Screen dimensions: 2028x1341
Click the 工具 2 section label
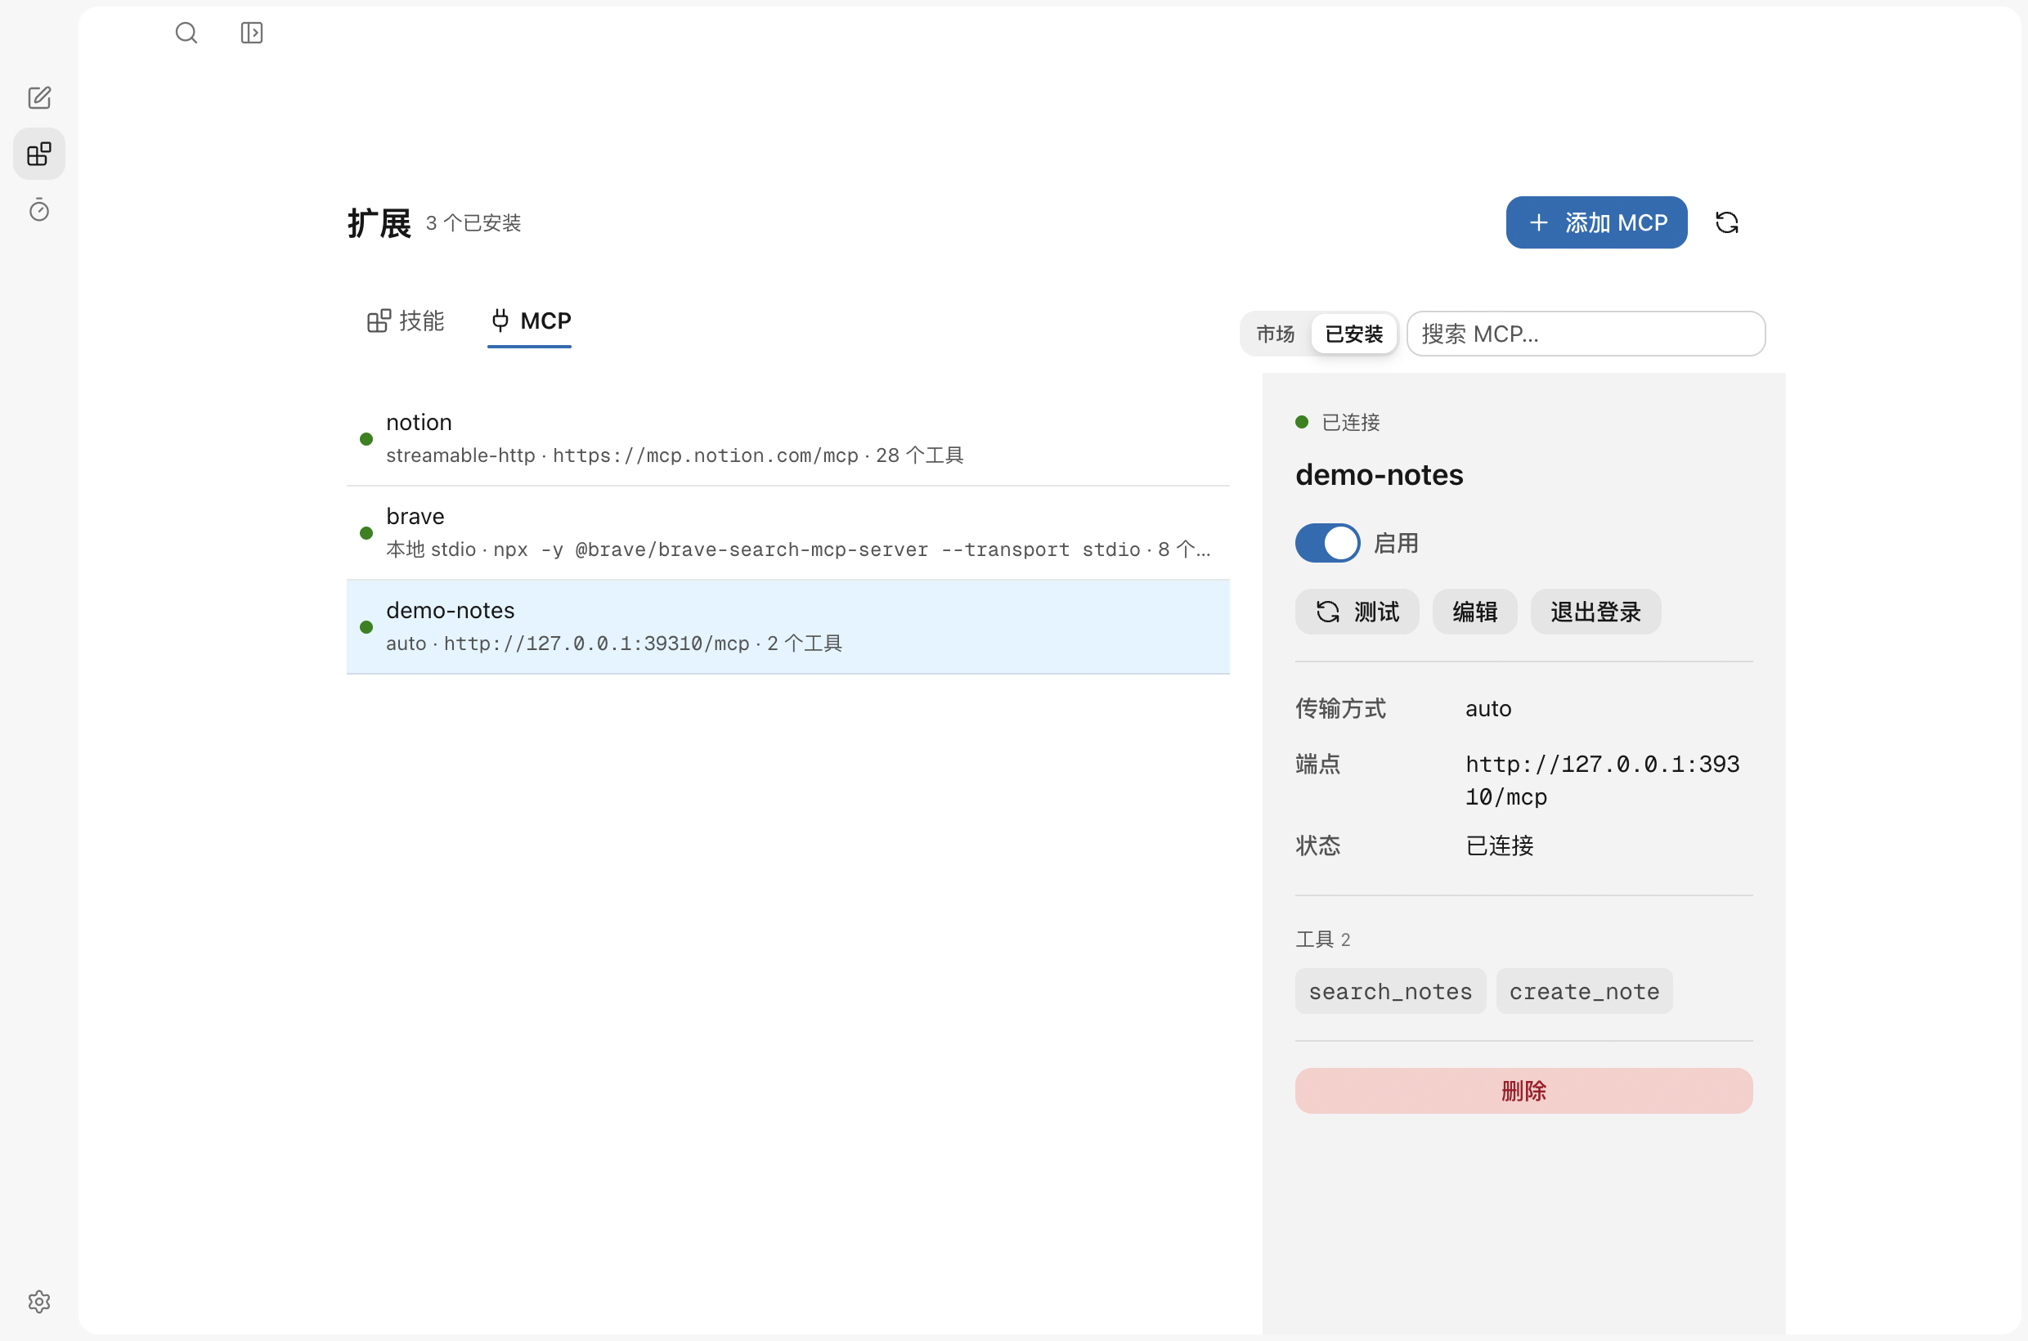point(1323,939)
